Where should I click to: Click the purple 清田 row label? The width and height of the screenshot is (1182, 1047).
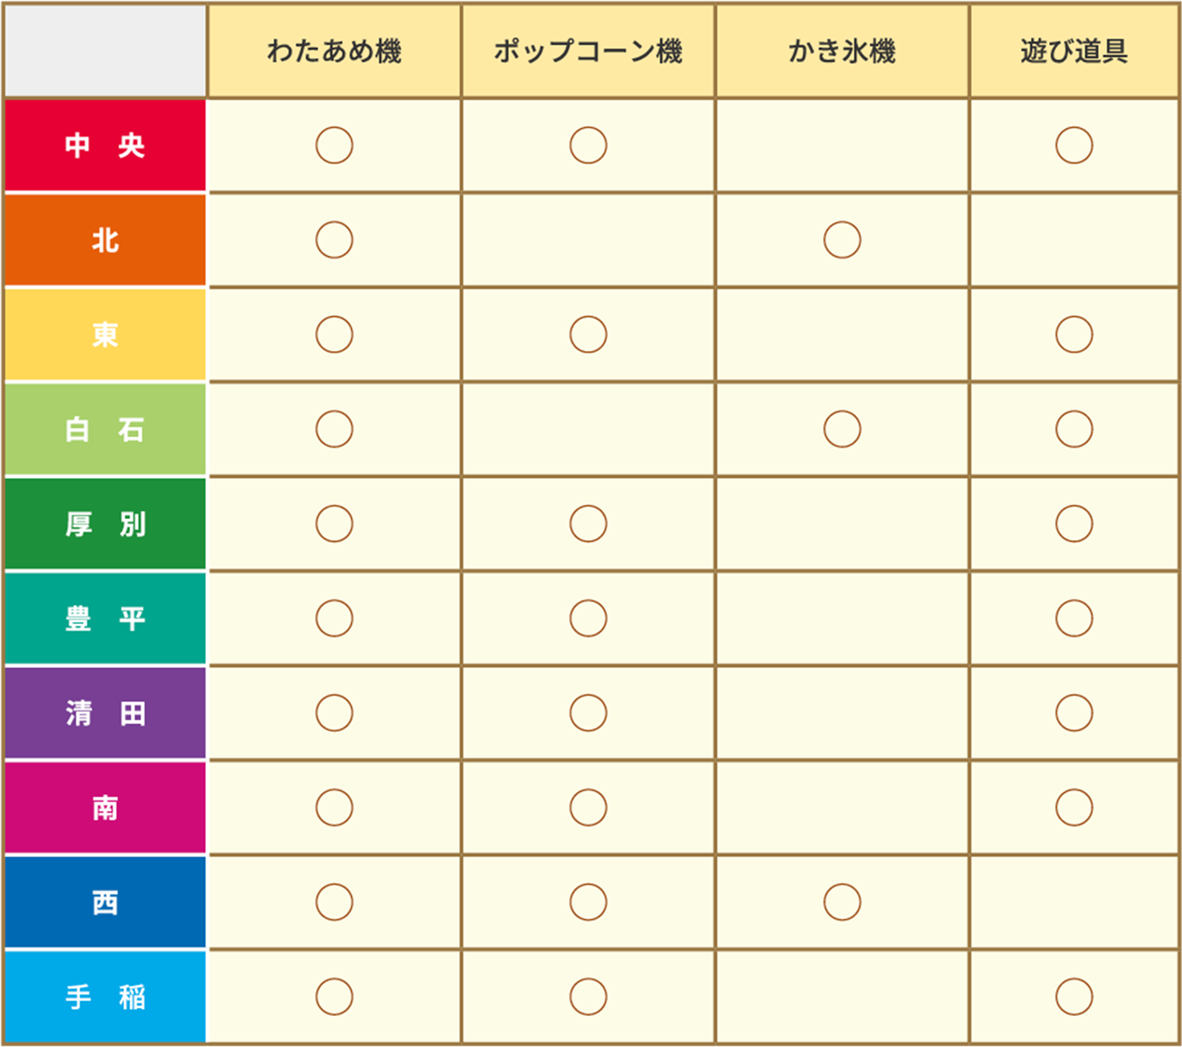[x=105, y=713]
